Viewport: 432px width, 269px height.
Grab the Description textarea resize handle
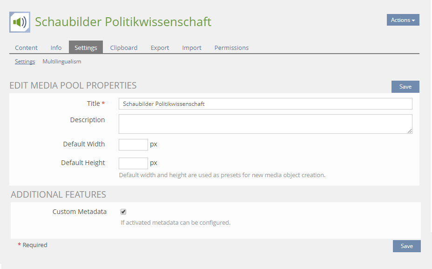pyautogui.click(x=410, y=131)
